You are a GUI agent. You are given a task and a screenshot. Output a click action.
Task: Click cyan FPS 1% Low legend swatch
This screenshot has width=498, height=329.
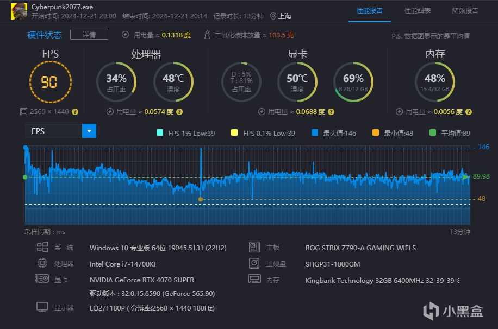click(x=160, y=132)
